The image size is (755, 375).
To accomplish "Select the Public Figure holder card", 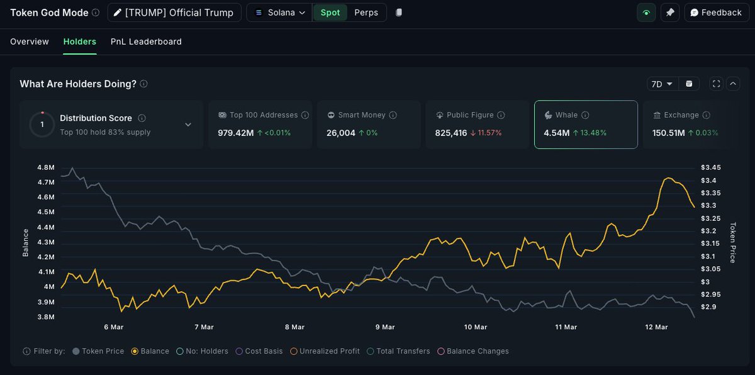I will (478, 125).
